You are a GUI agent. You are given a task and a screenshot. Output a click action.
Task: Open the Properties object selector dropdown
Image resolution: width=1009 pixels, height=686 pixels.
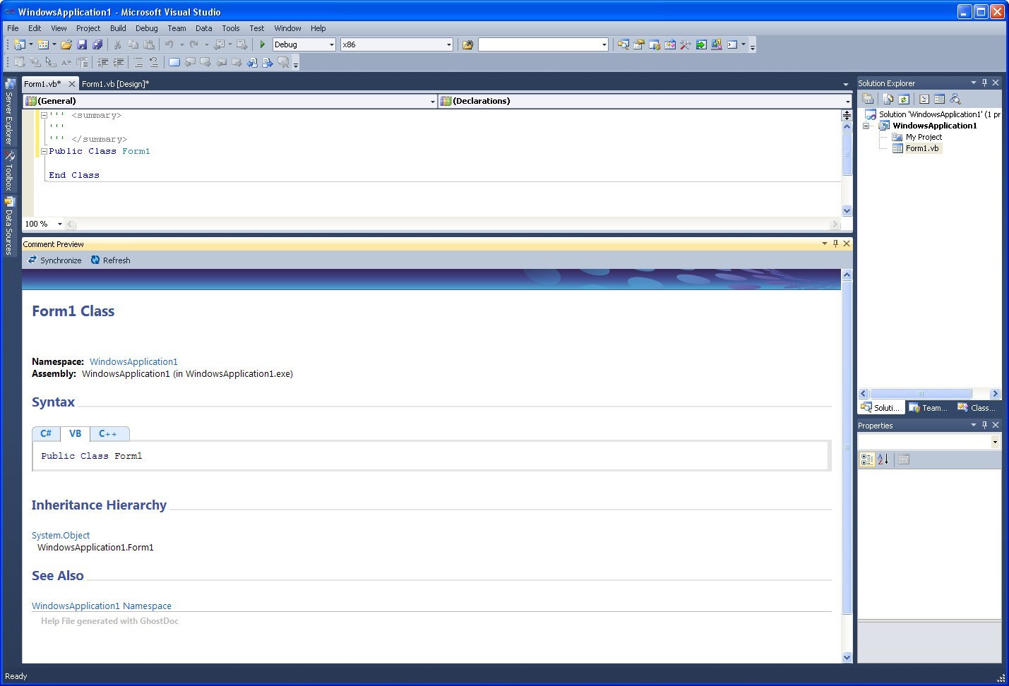point(995,442)
